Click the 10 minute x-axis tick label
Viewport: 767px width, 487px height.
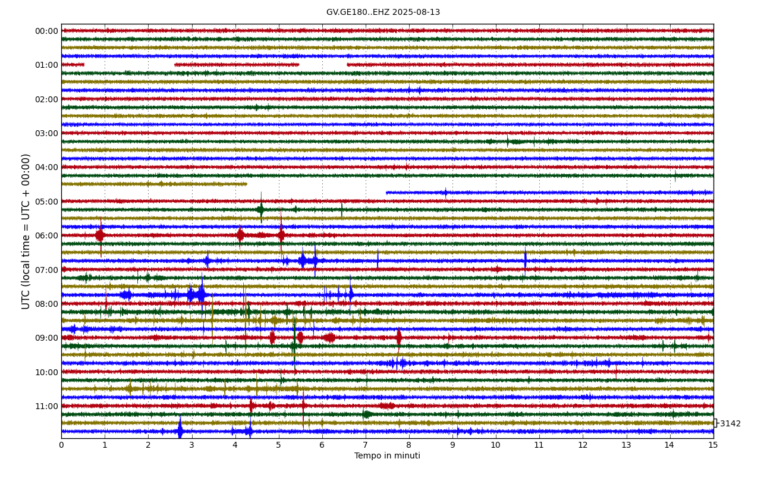pos(496,445)
